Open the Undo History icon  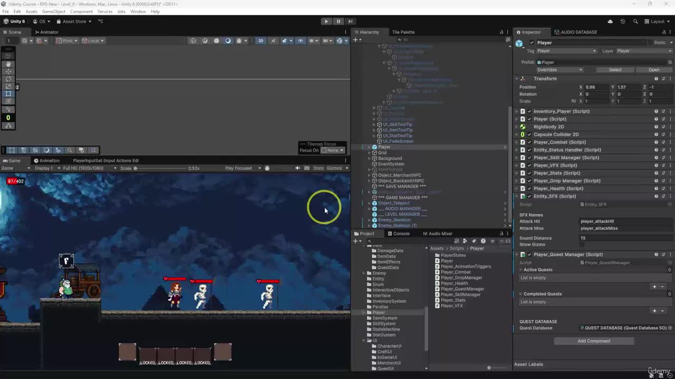(623, 22)
